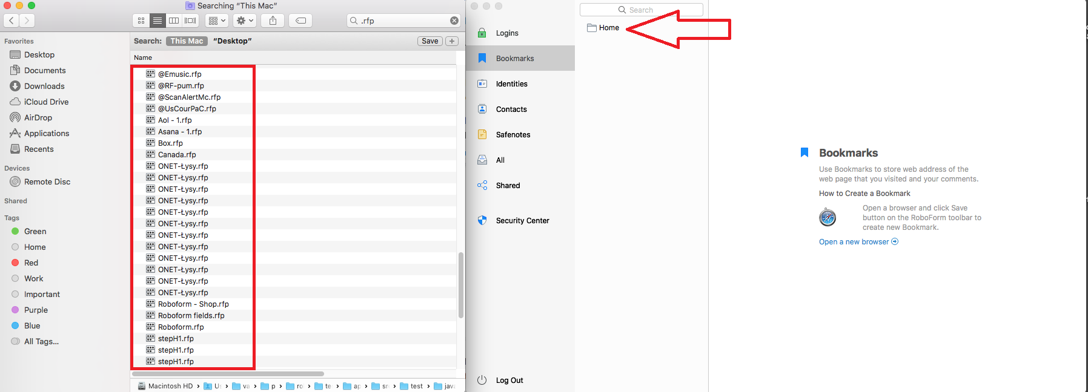Open iCloud Drive in Finder sidebar
Screen dimensions: 1088x392
[46, 102]
